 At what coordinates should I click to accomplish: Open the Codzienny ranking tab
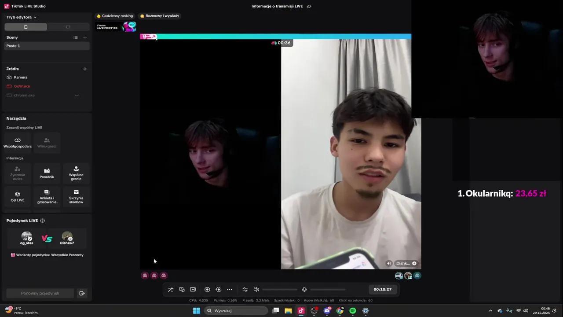click(x=115, y=16)
